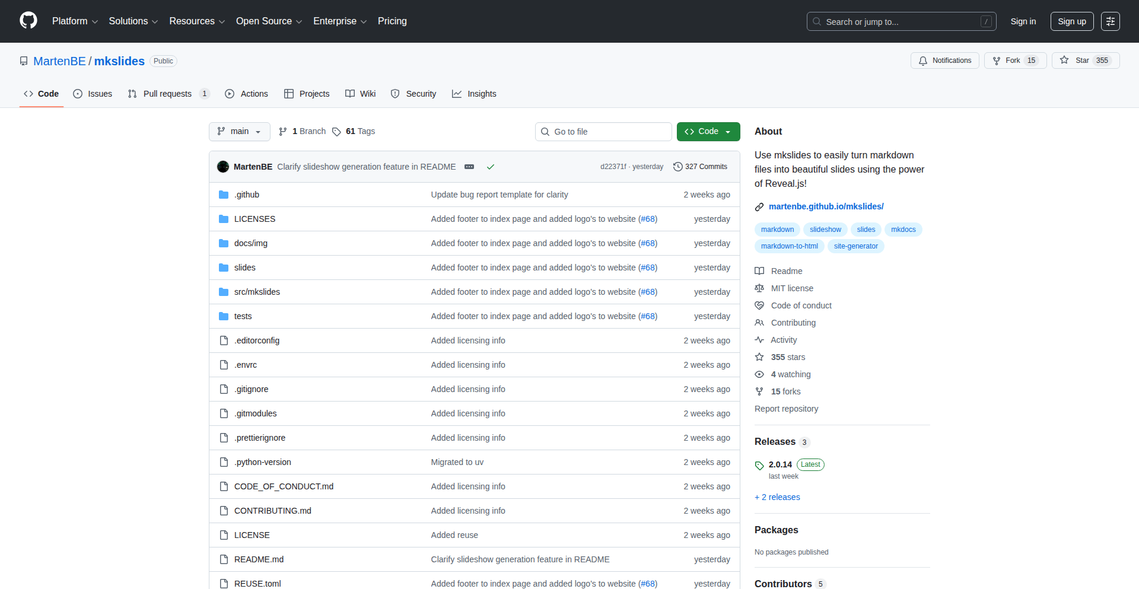Image resolution: width=1139 pixels, height=589 pixels.
Task: Open the martenbe.github.io/mkslides/ link
Action: click(826, 206)
